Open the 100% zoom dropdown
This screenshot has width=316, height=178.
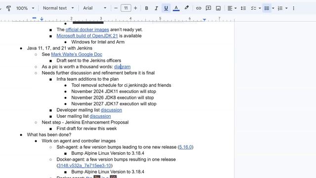(25, 8)
